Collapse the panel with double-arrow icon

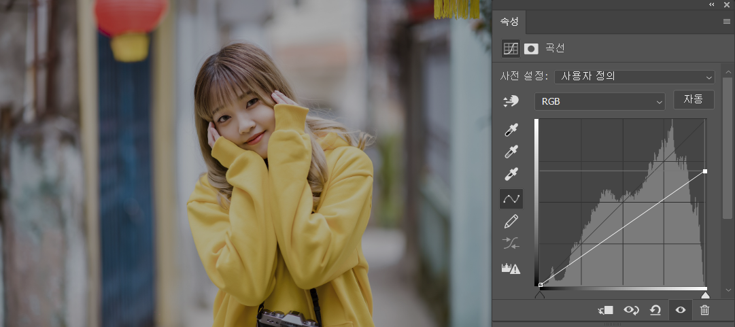pyautogui.click(x=712, y=4)
